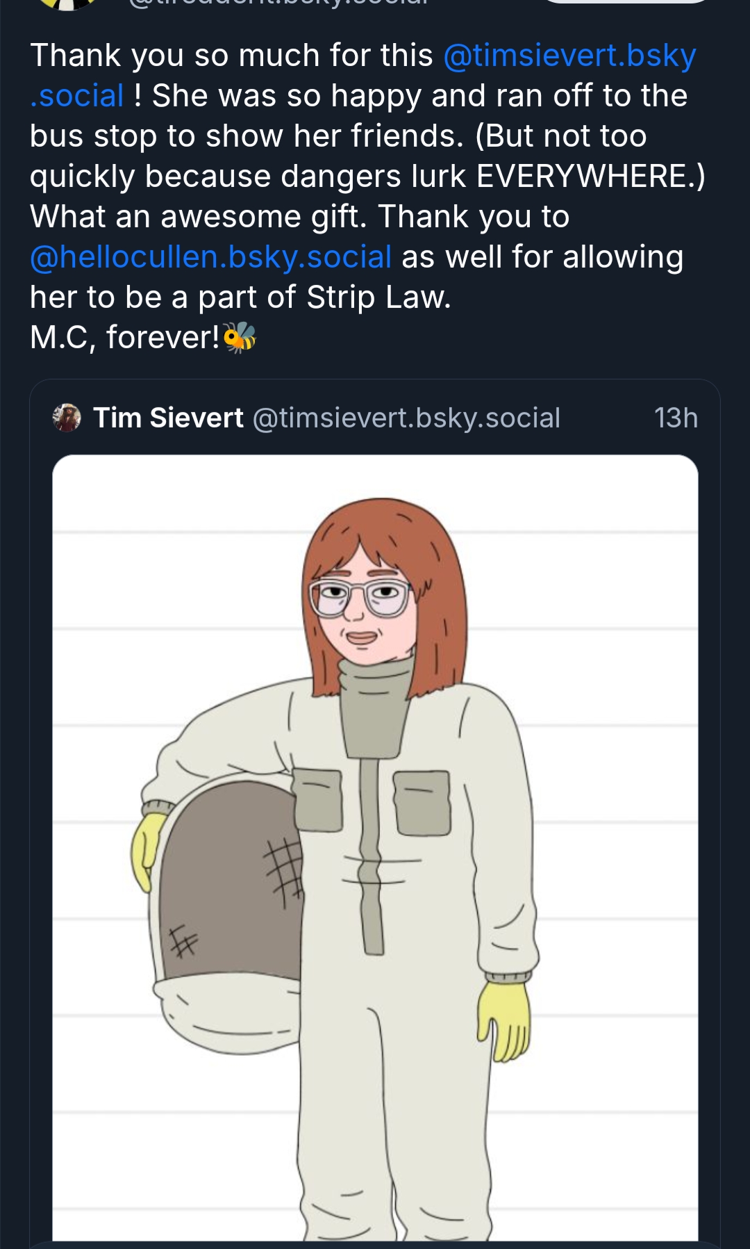
Task: Tap the bee emoji after 'M.C, forever!'
Action: pos(240,338)
